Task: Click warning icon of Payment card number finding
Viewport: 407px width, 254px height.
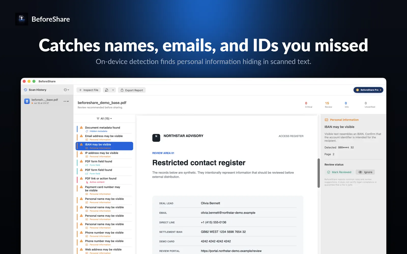Action: click(x=81, y=187)
